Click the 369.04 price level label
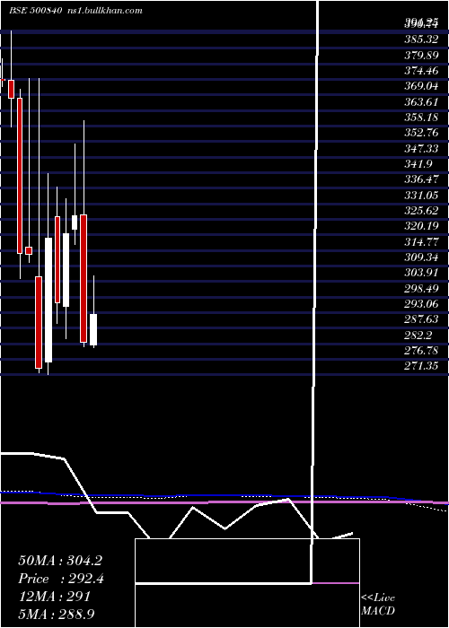This screenshot has height=628, width=449. [x=421, y=86]
